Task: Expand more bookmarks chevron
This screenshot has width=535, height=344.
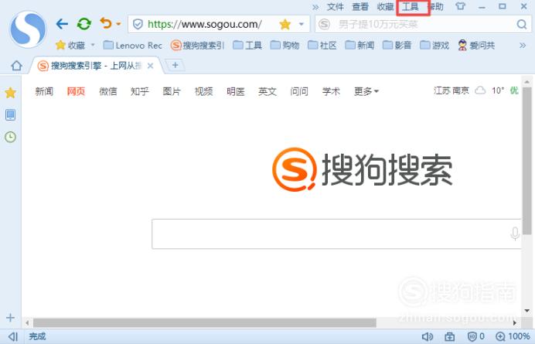Action: point(523,45)
